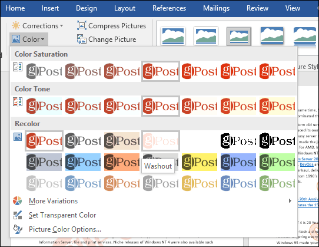Open the Design ribbon tab
The image size is (319, 247).
tap(87, 8)
